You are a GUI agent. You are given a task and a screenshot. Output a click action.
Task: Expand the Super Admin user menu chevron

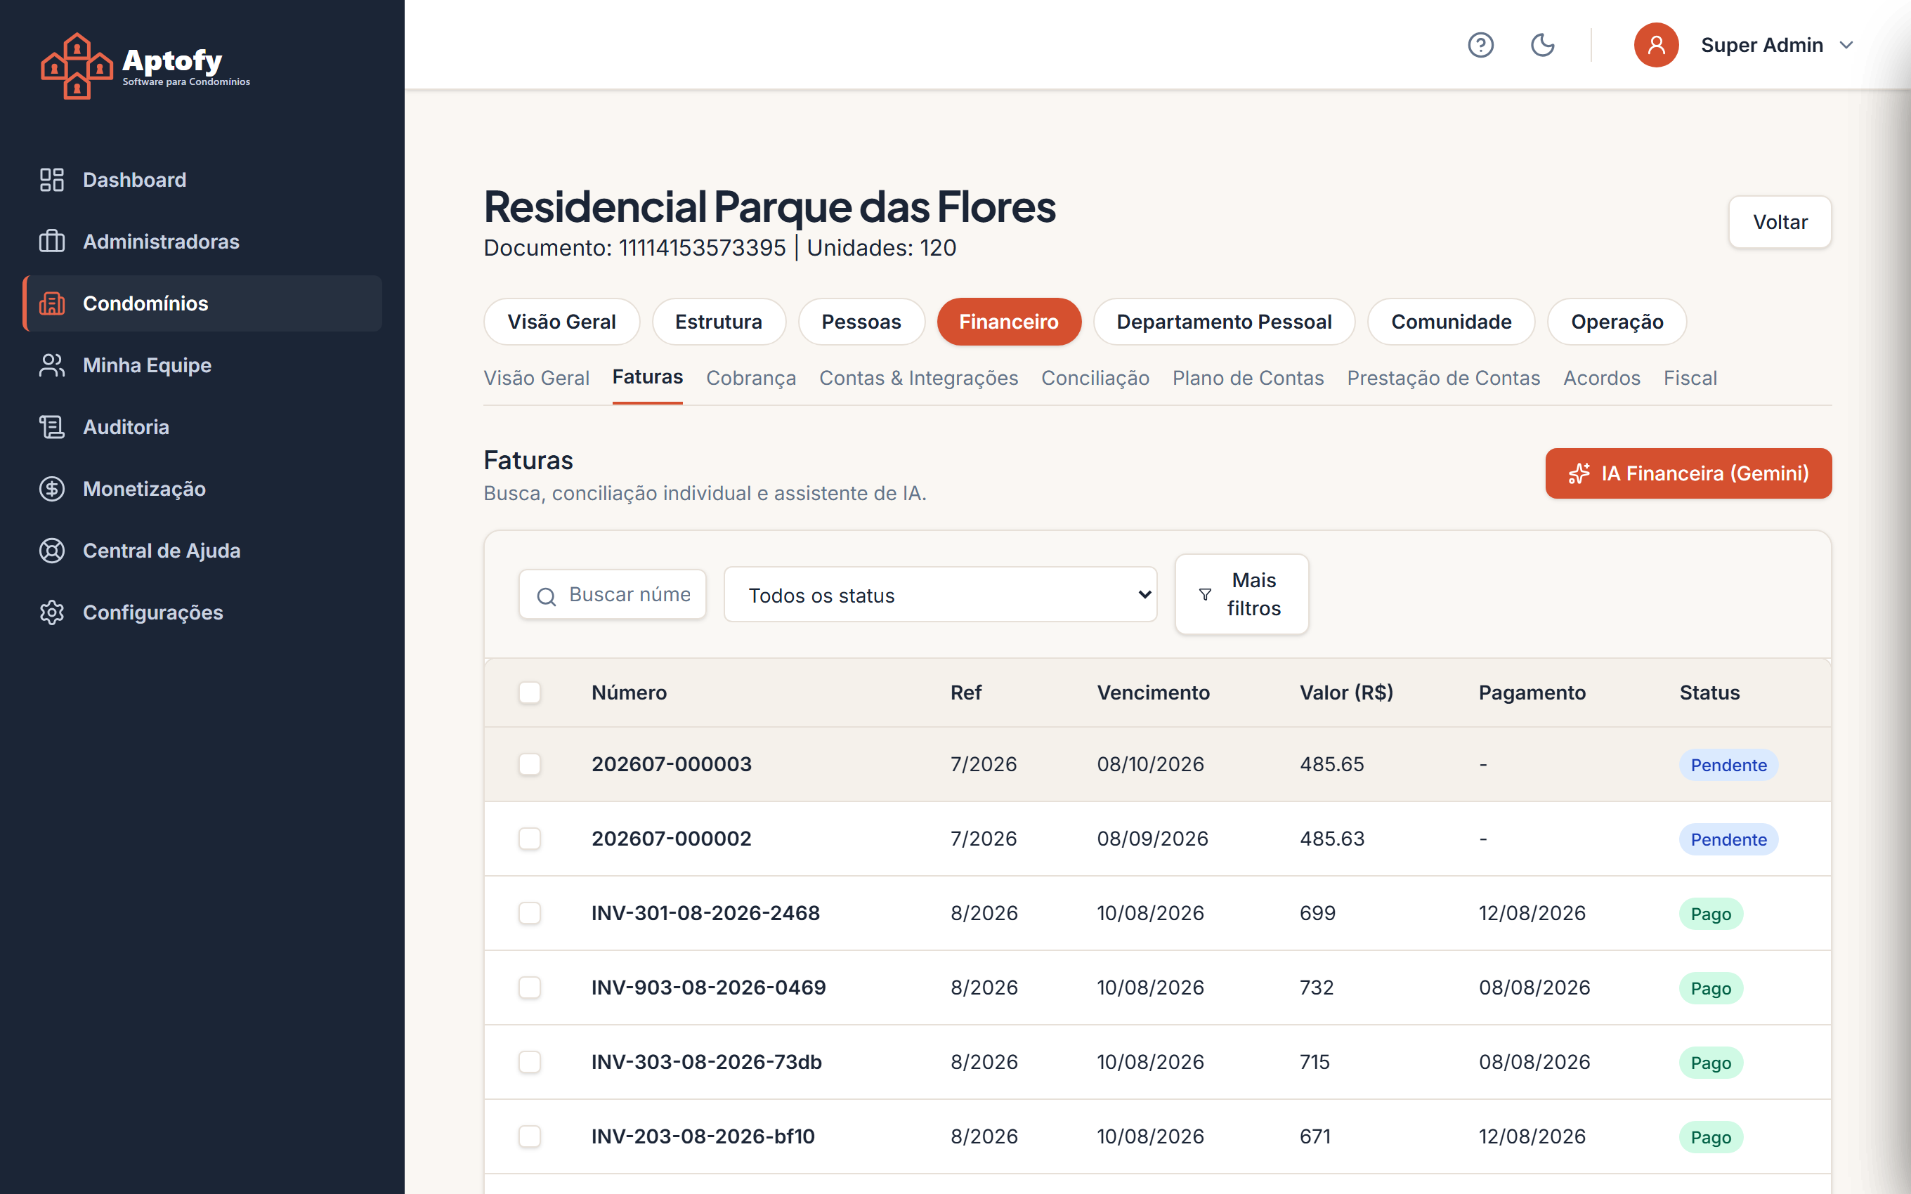(x=1846, y=45)
